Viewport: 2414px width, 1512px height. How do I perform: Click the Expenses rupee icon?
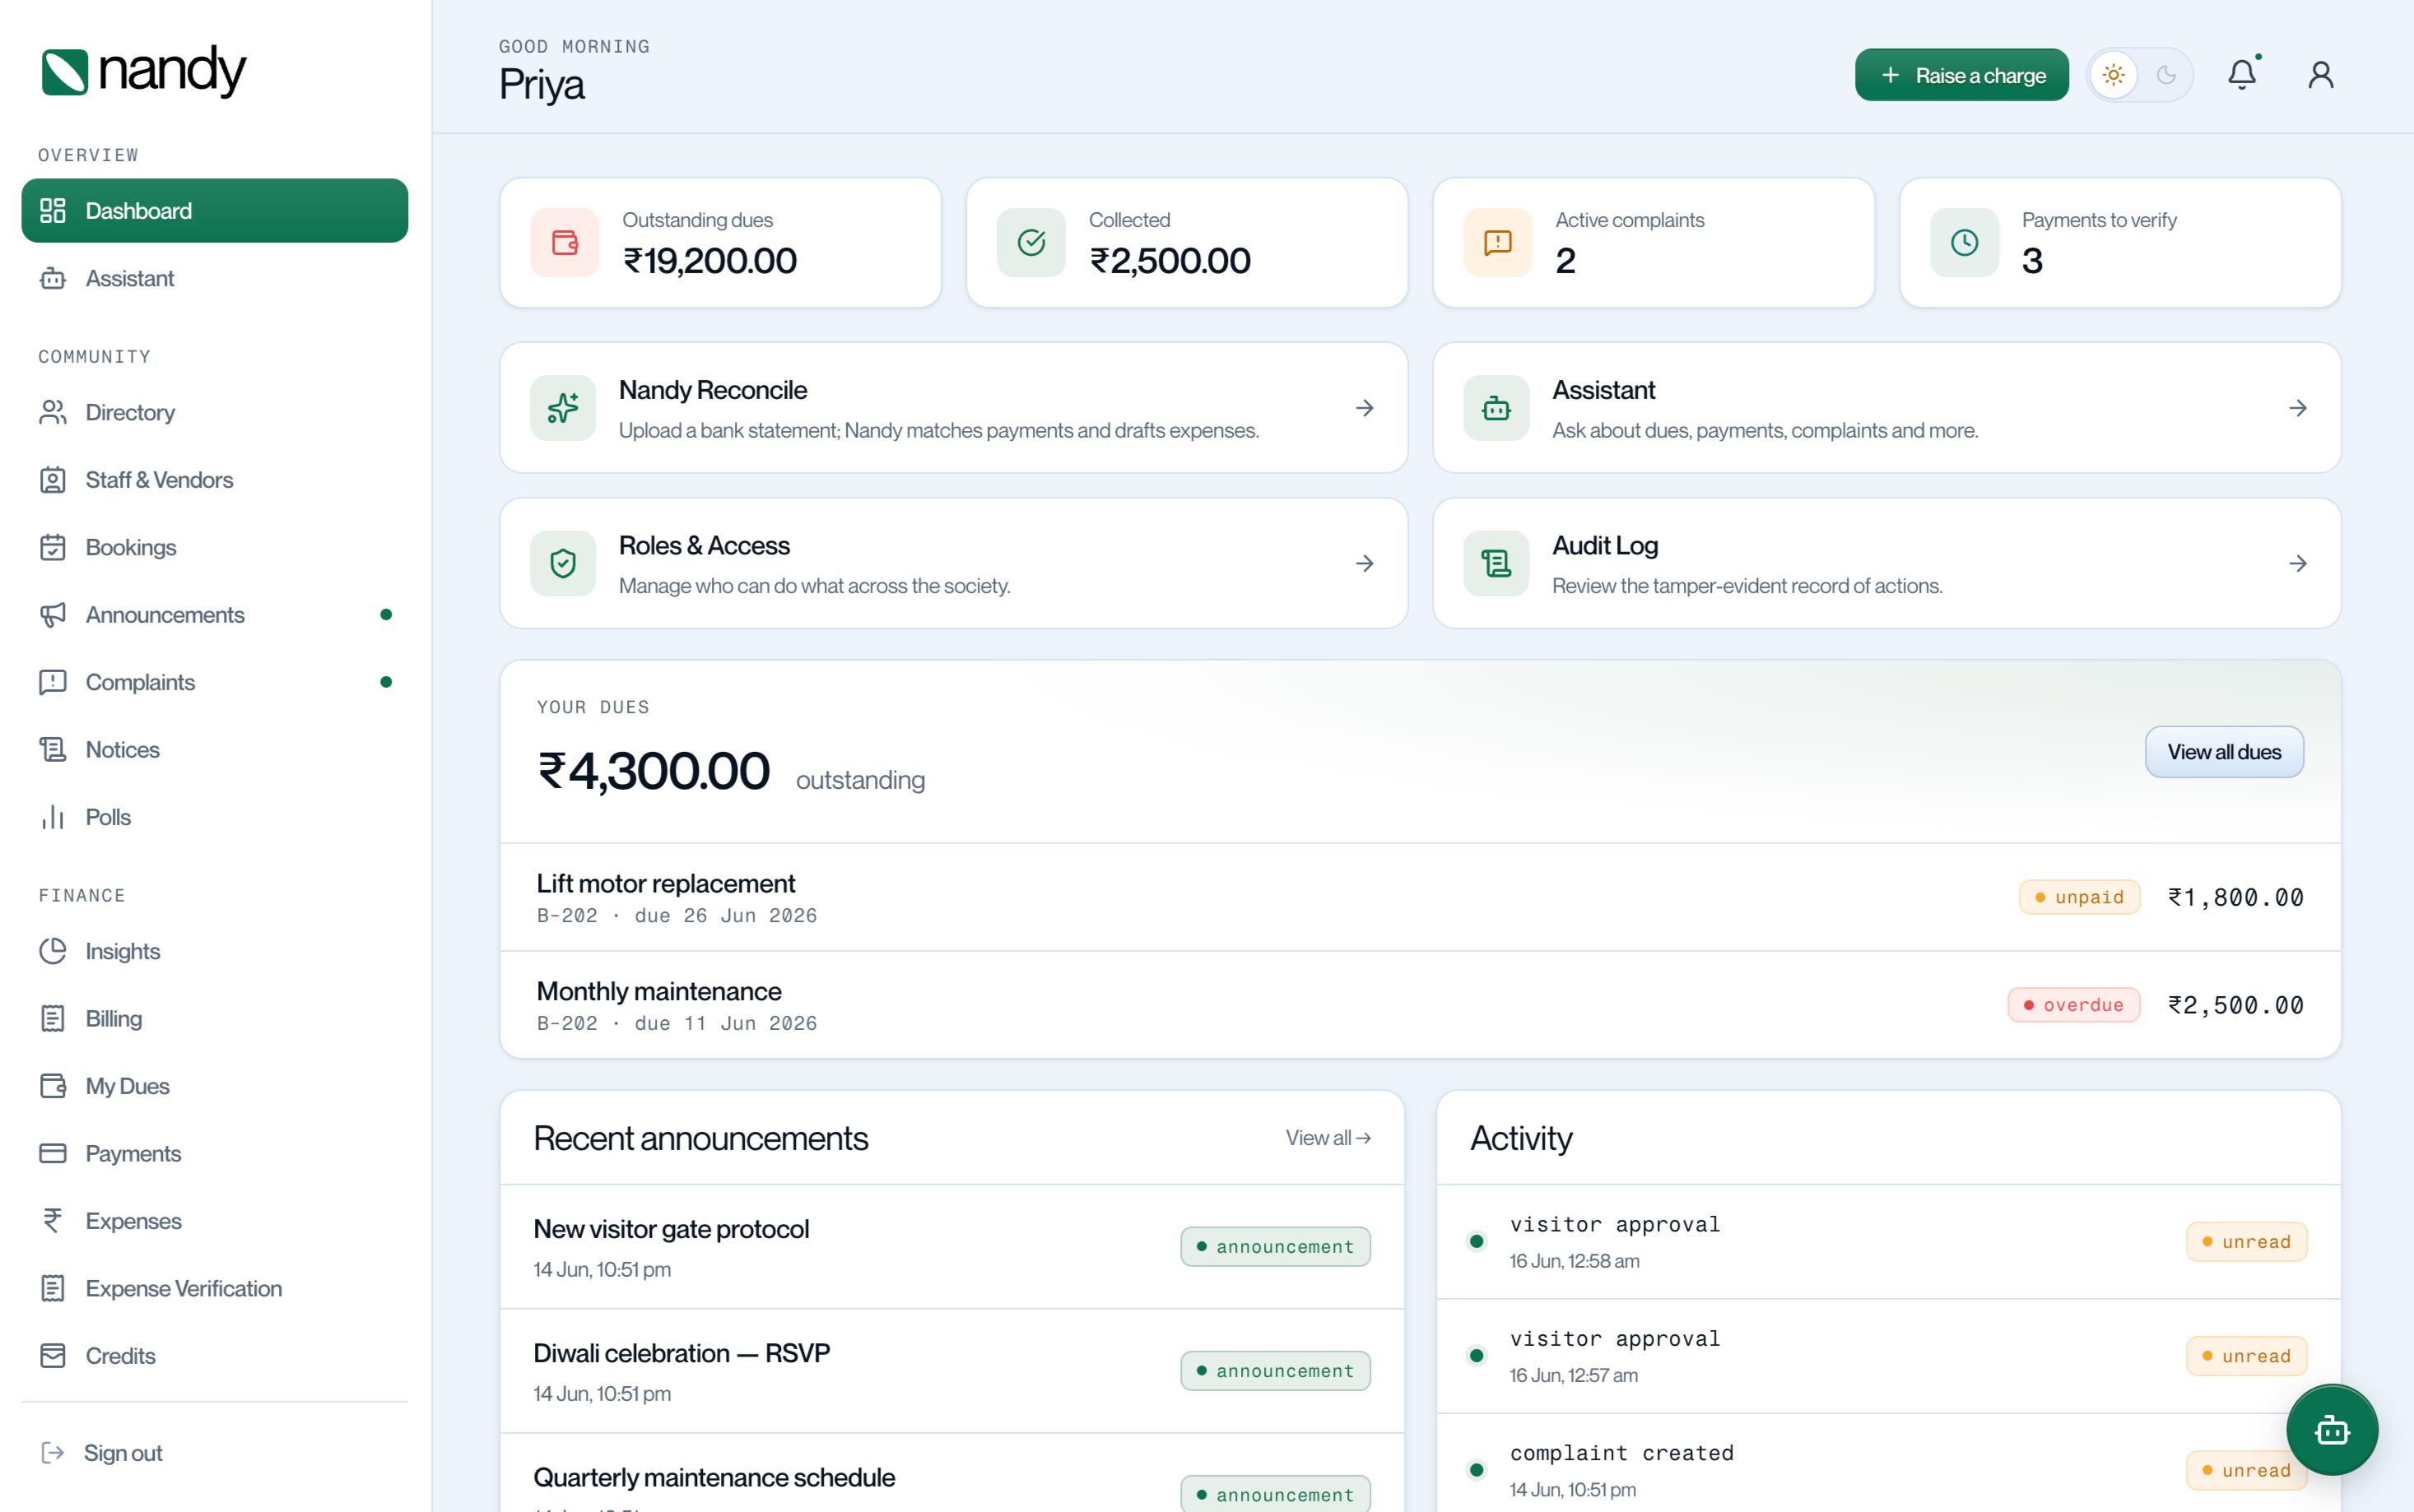(53, 1221)
